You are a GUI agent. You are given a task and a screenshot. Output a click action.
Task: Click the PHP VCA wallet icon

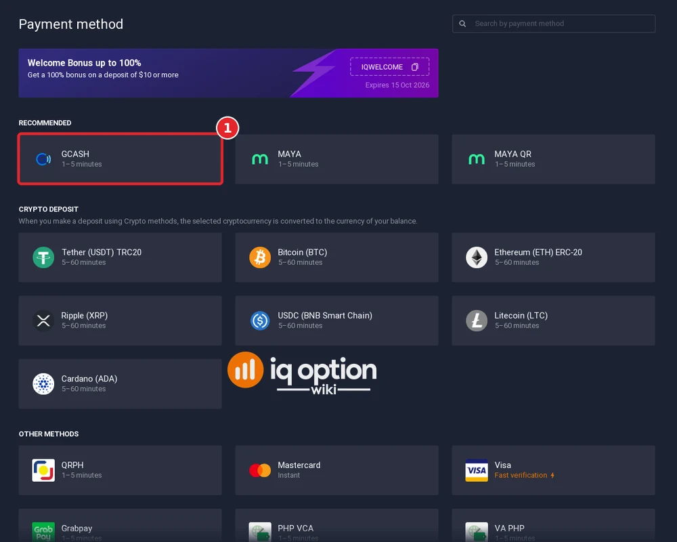pyautogui.click(x=260, y=532)
